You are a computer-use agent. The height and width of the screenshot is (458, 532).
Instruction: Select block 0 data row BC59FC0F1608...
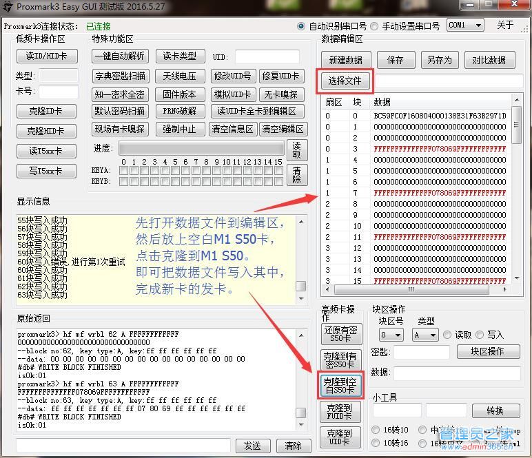(x=416, y=116)
